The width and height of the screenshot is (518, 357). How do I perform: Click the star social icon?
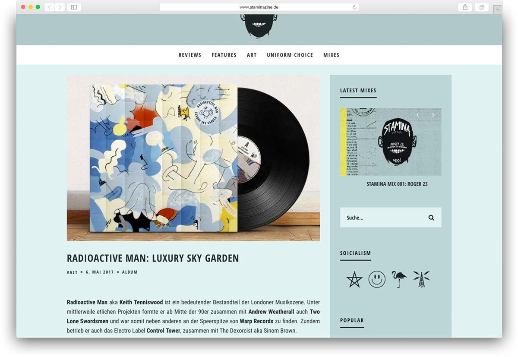pos(354,279)
